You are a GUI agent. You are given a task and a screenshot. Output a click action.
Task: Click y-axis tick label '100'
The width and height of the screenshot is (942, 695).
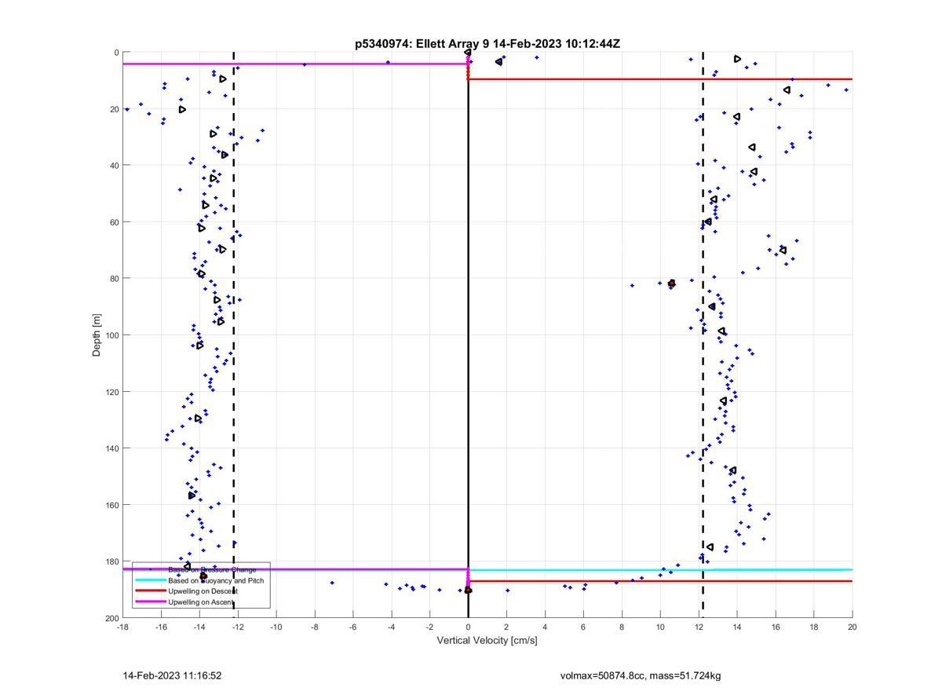112,335
